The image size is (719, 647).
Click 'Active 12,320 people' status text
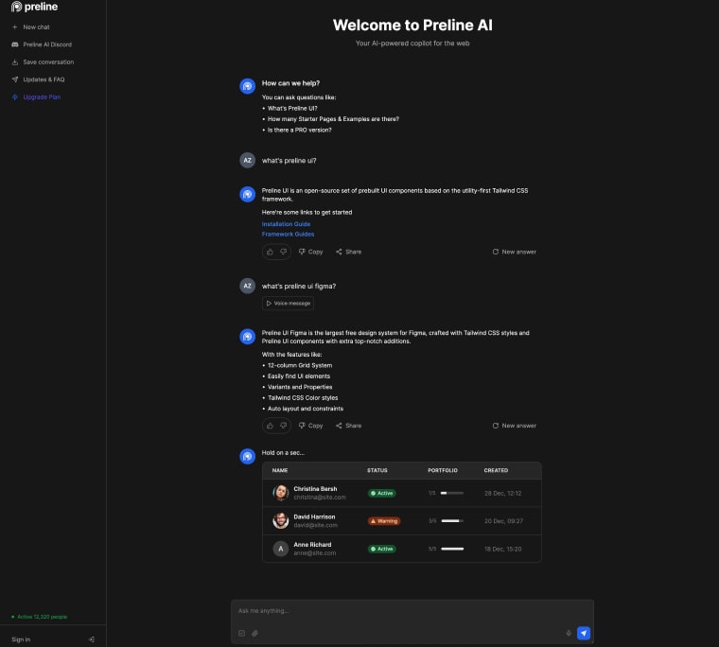[43, 617]
